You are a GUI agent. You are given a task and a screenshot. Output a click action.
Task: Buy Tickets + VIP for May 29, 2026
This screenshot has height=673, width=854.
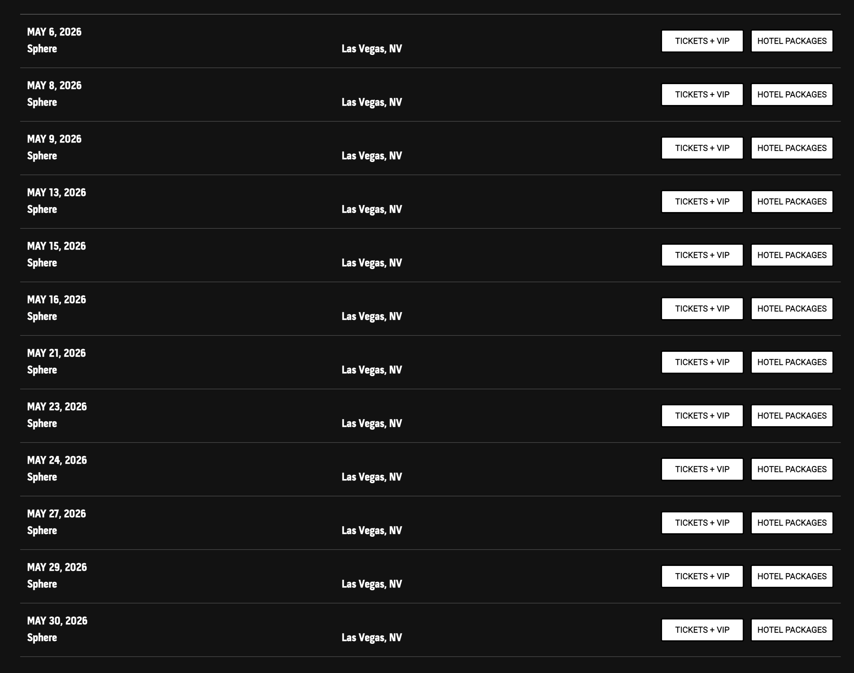coord(702,576)
